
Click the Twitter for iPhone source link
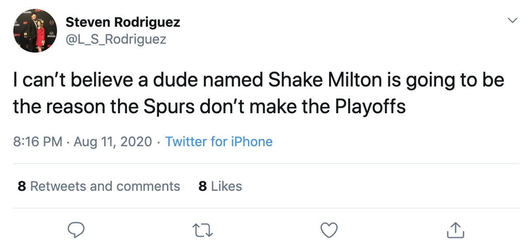(219, 142)
